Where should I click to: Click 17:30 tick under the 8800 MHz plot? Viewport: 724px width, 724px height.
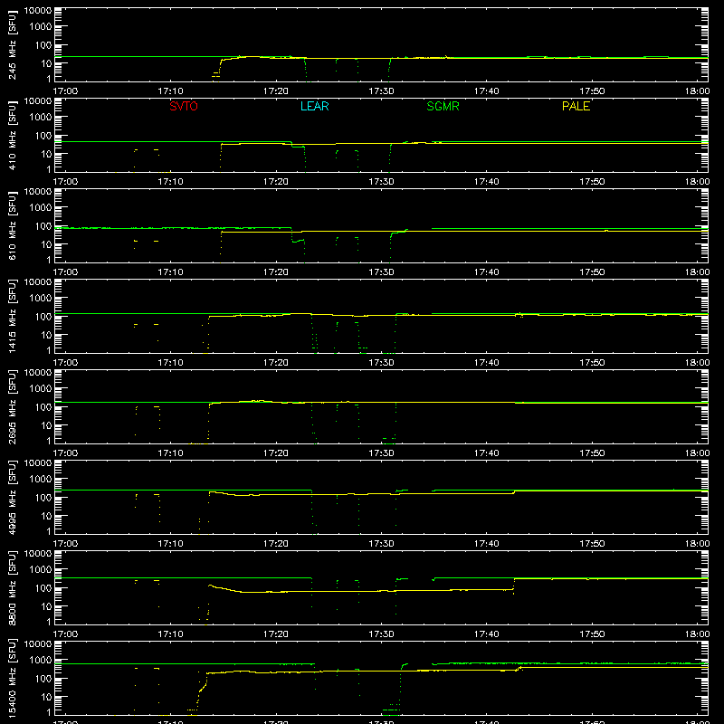381,634
